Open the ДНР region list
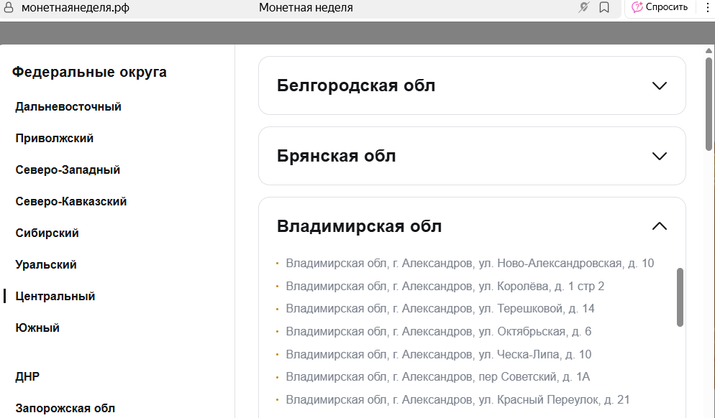This screenshot has width=715, height=418. (27, 376)
